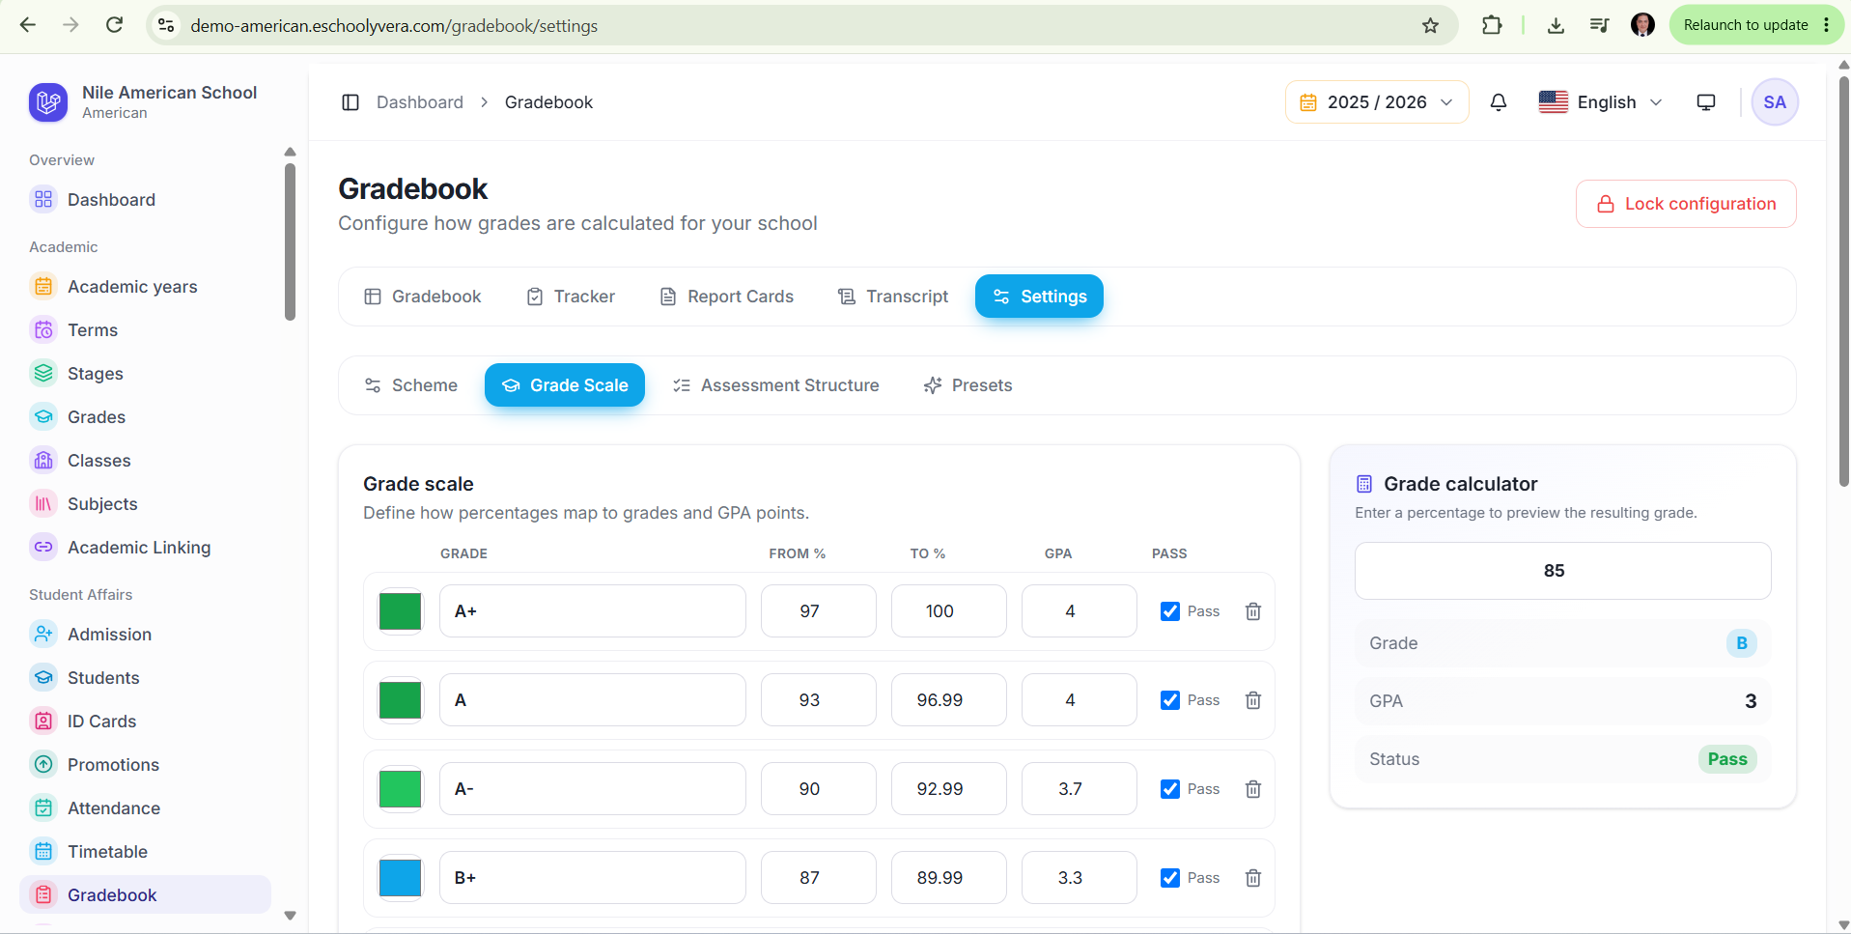
Task: Reload the browser page
Action: (114, 25)
